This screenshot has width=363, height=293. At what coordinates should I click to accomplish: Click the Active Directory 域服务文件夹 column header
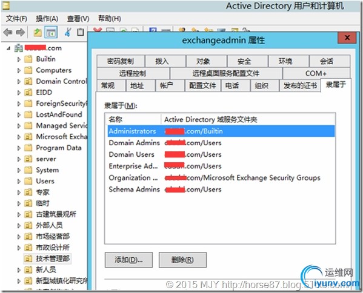point(248,119)
